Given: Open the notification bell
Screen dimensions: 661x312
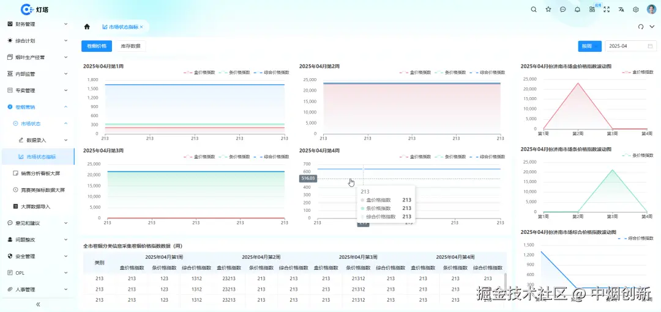Looking at the screenshot, I should [577, 9].
